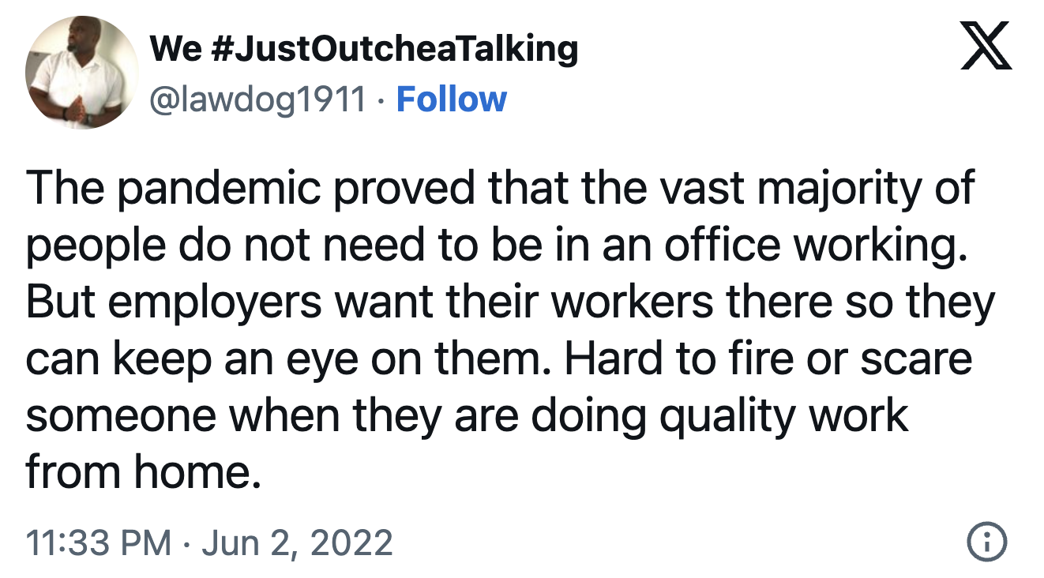Open the Twitter info circle icon

point(986,543)
